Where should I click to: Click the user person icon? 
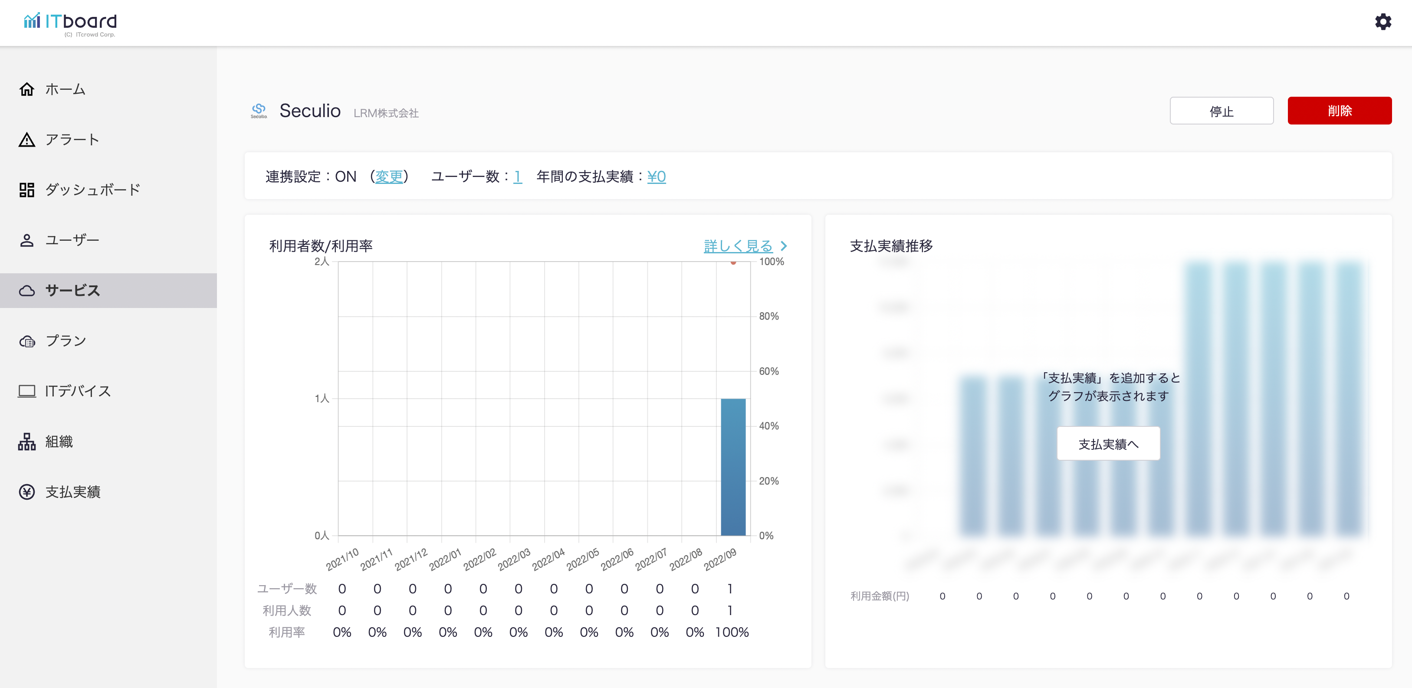(26, 240)
